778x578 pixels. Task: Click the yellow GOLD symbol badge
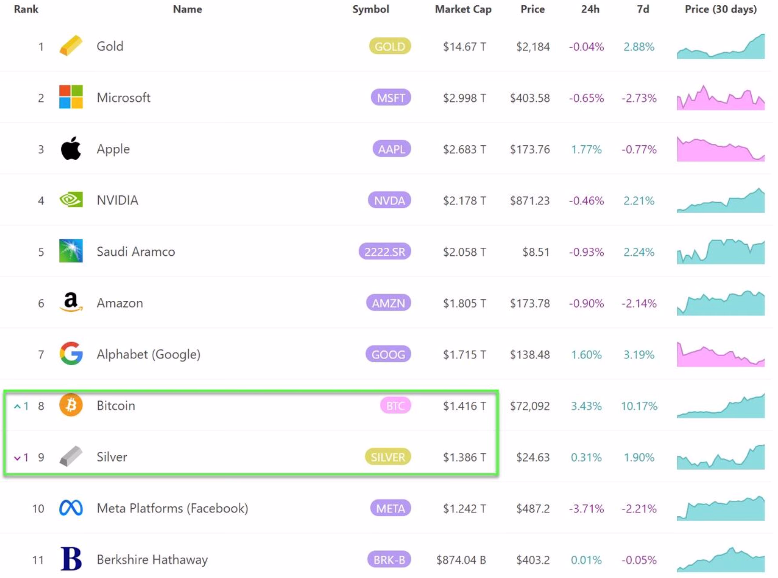(389, 46)
